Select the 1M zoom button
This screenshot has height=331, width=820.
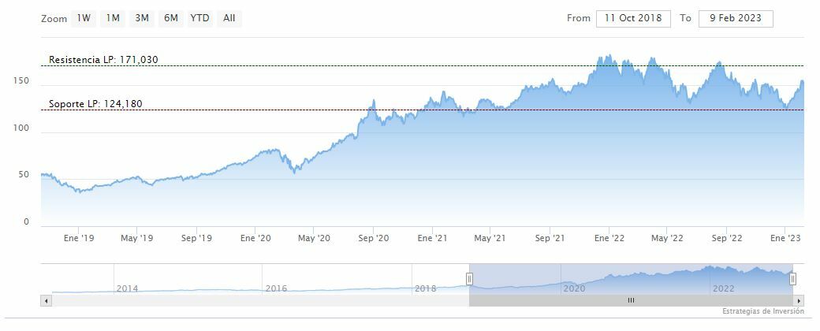(113, 18)
